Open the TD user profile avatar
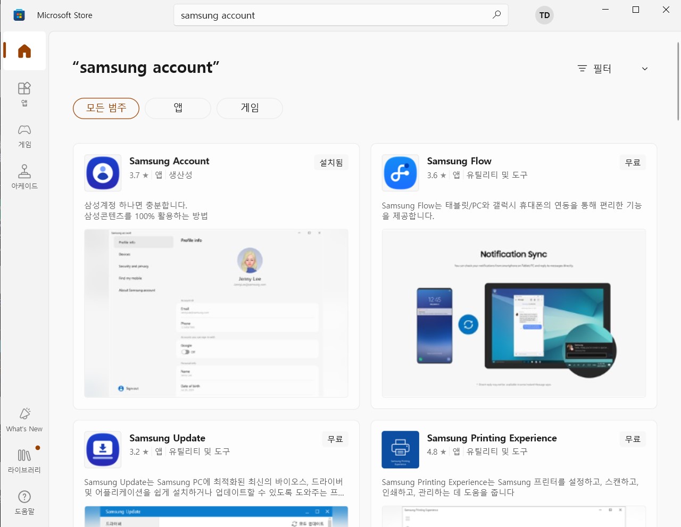The width and height of the screenshot is (681, 527). pos(544,15)
